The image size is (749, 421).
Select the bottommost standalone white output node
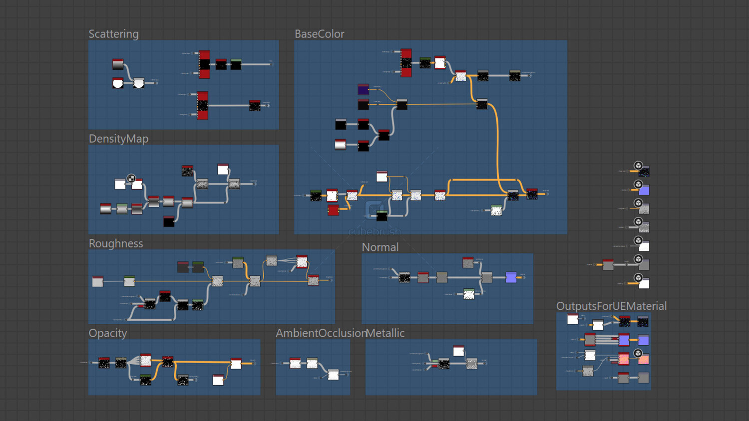click(644, 283)
